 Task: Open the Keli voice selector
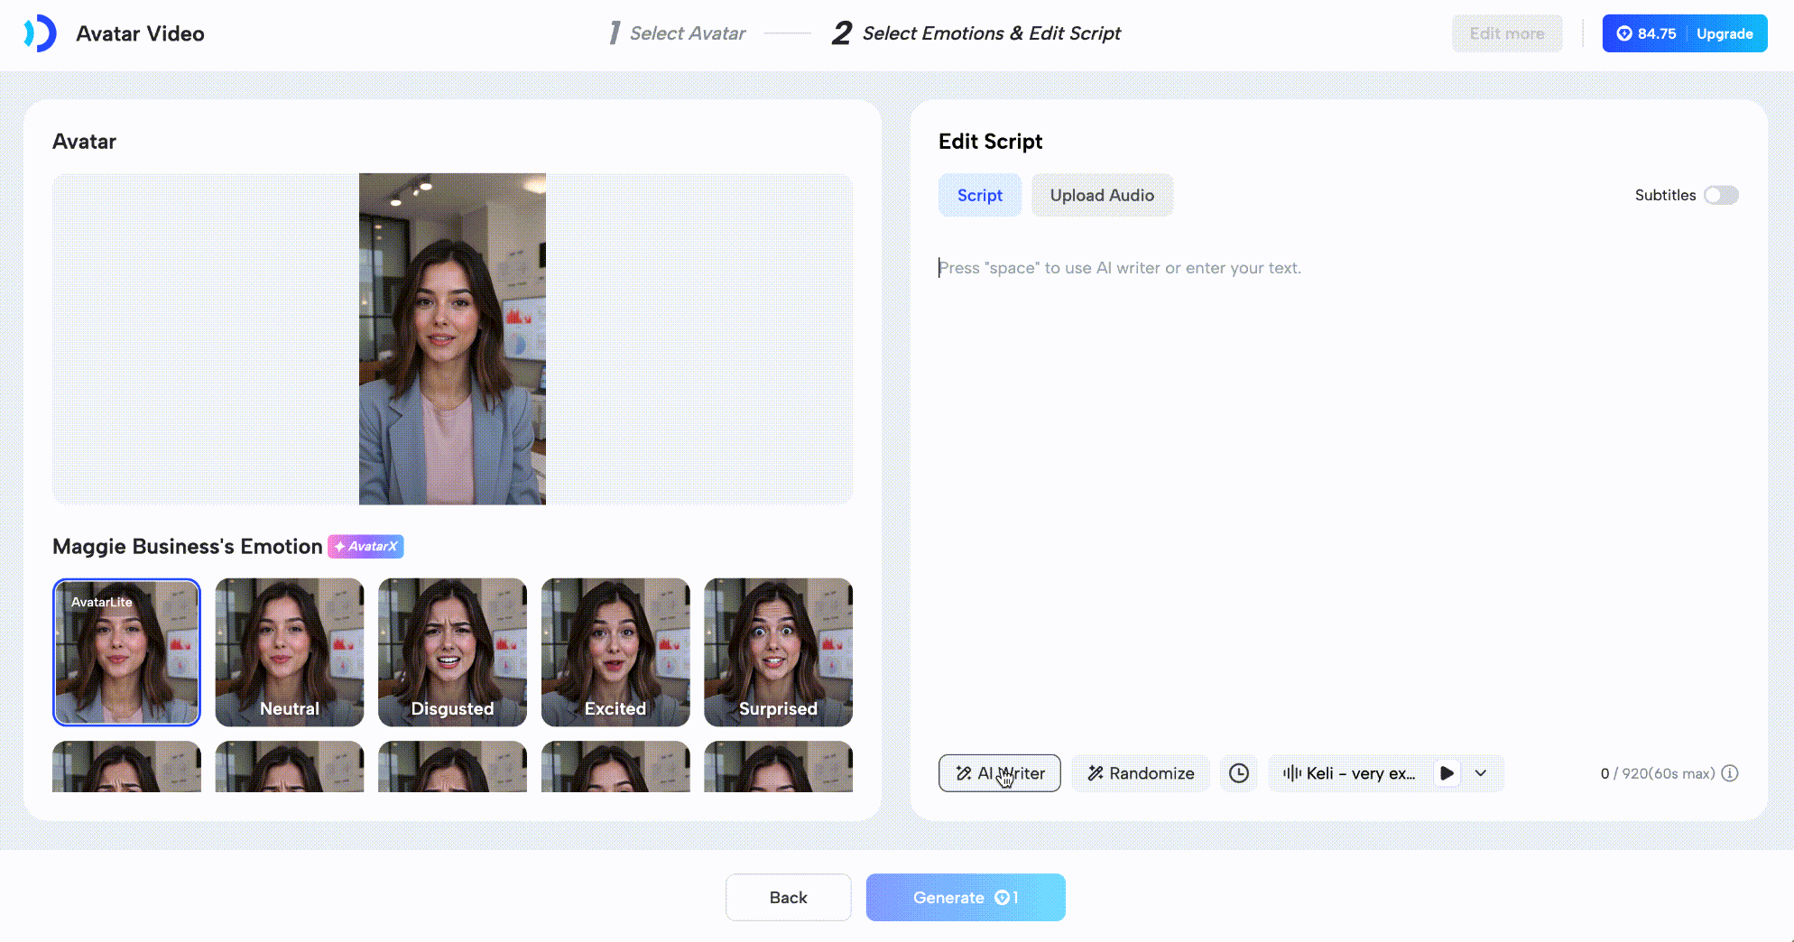(x=1349, y=773)
